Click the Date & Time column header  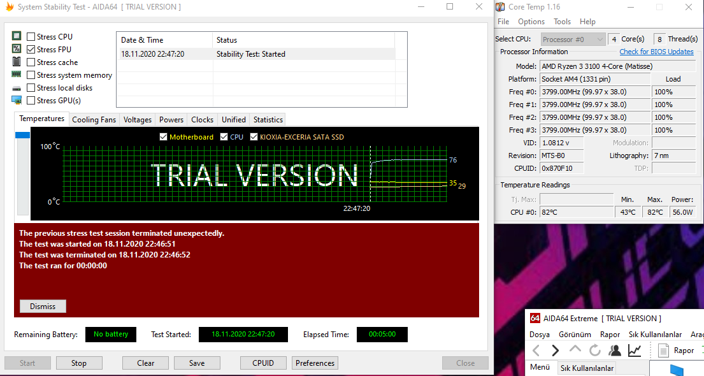[164, 40]
